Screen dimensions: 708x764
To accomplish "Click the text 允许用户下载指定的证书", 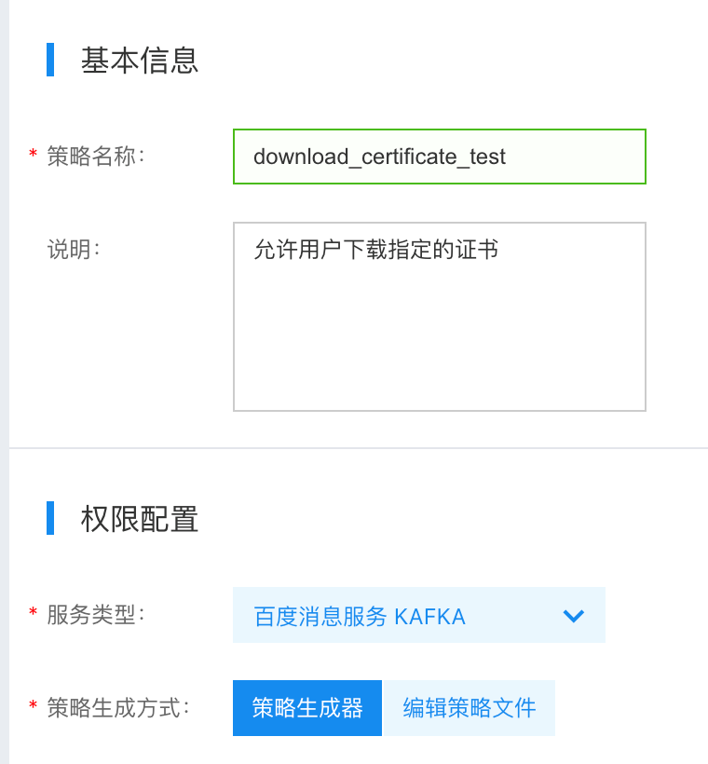I will pyautogui.click(x=375, y=250).
